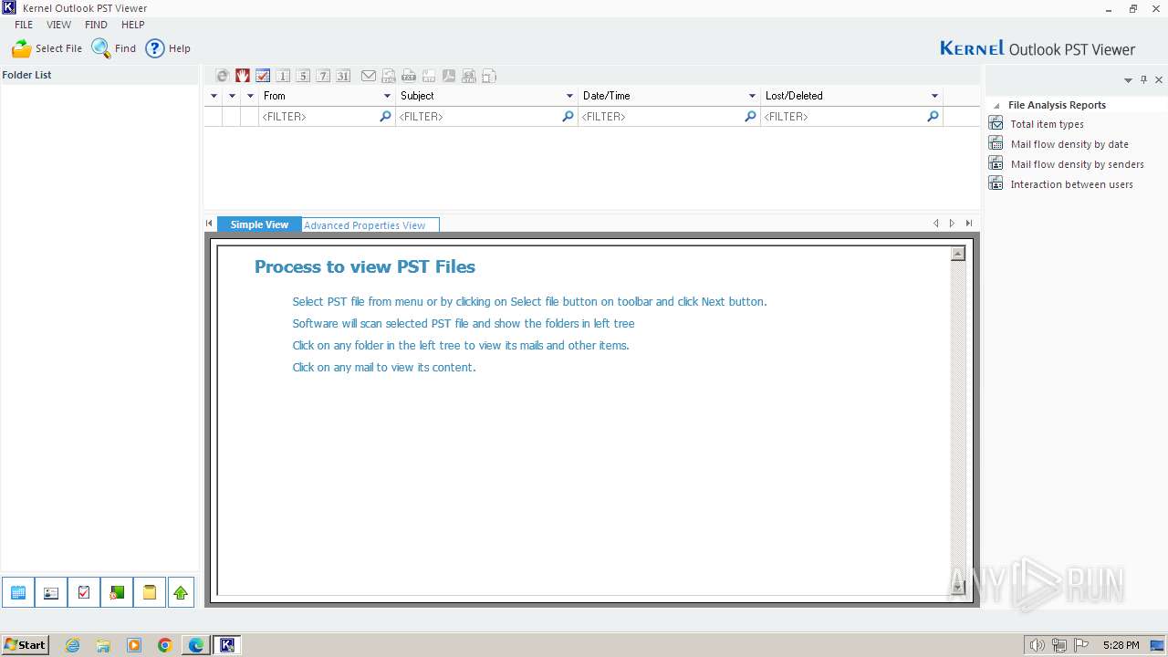Open the VIEW menu
1168x657 pixels.
point(59,25)
